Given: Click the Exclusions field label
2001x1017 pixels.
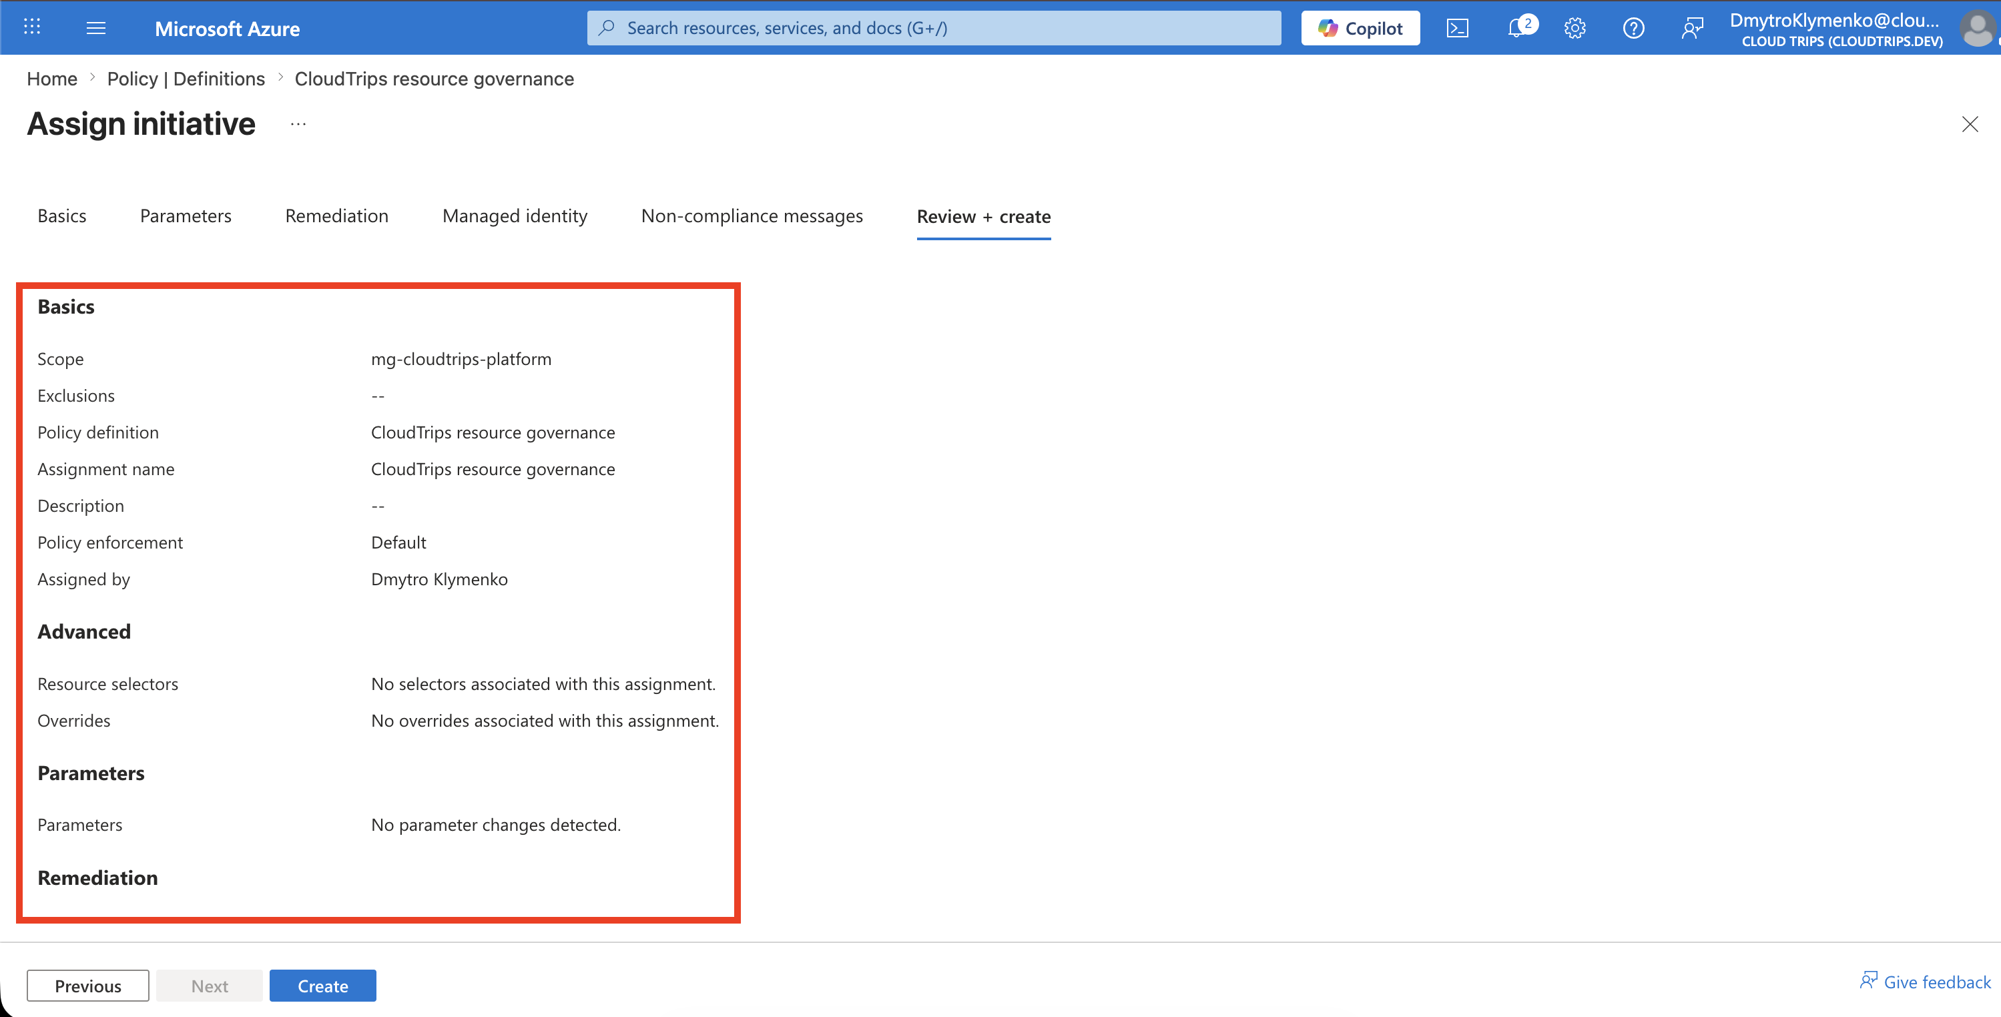Looking at the screenshot, I should pyautogui.click(x=76, y=396).
